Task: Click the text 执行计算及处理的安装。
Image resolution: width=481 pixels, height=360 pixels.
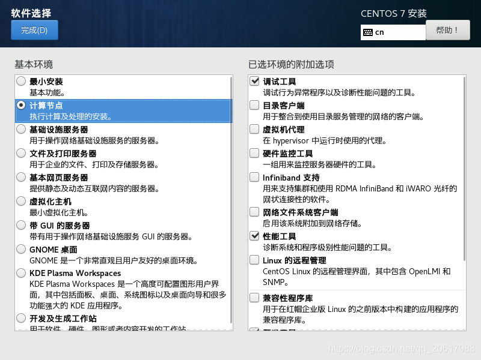Action: 71,116
